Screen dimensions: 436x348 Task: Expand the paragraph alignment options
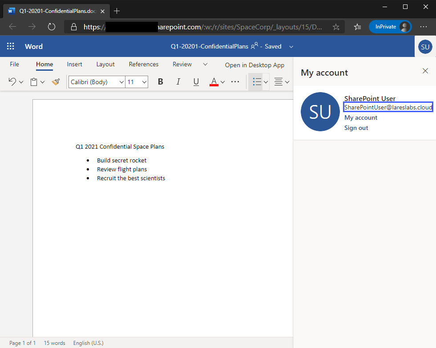[x=288, y=81]
